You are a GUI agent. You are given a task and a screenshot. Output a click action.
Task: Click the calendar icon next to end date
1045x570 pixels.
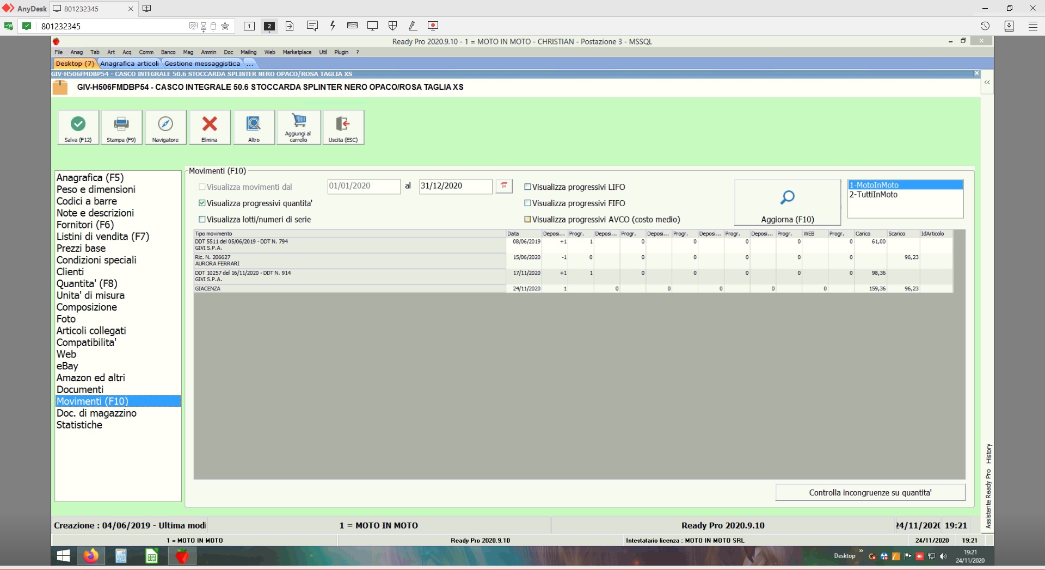(504, 186)
